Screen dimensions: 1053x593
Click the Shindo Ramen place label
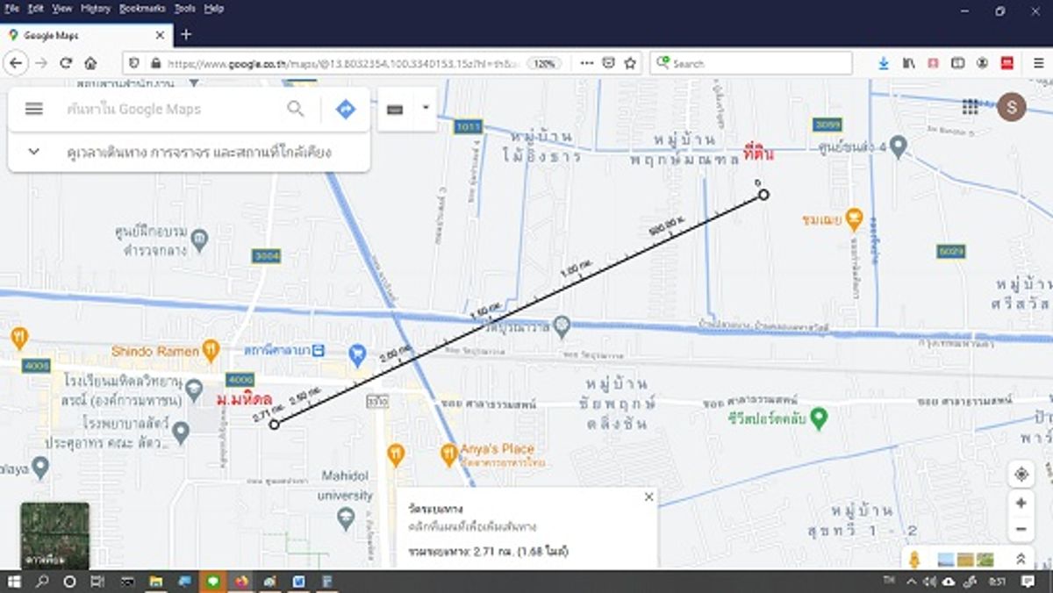[x=154, y=352]
